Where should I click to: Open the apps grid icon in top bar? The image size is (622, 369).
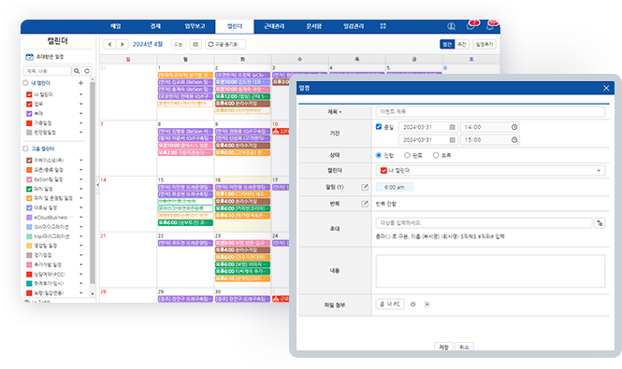pyautogui.click(x=383, y=26)
